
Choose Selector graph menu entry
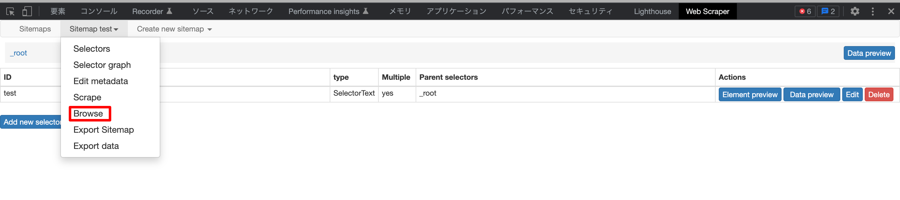(x=102, y=65)
